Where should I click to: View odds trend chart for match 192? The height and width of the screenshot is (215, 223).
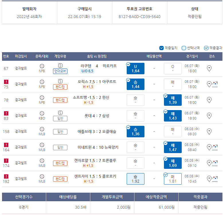(x=215, y=179)
